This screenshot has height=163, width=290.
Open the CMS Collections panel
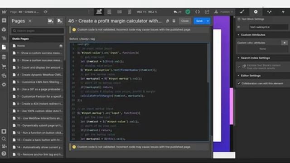pyautogui.click(x=4, y=57)
